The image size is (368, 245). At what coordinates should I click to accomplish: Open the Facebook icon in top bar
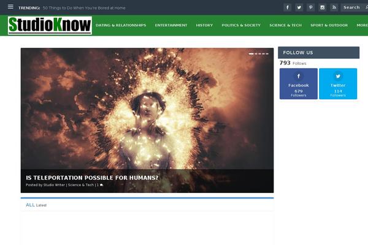pyautogui.click(x=287, y=7)
